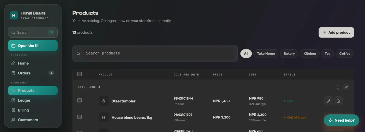
Task: Focus the Search products field
Action: point(155,53)
